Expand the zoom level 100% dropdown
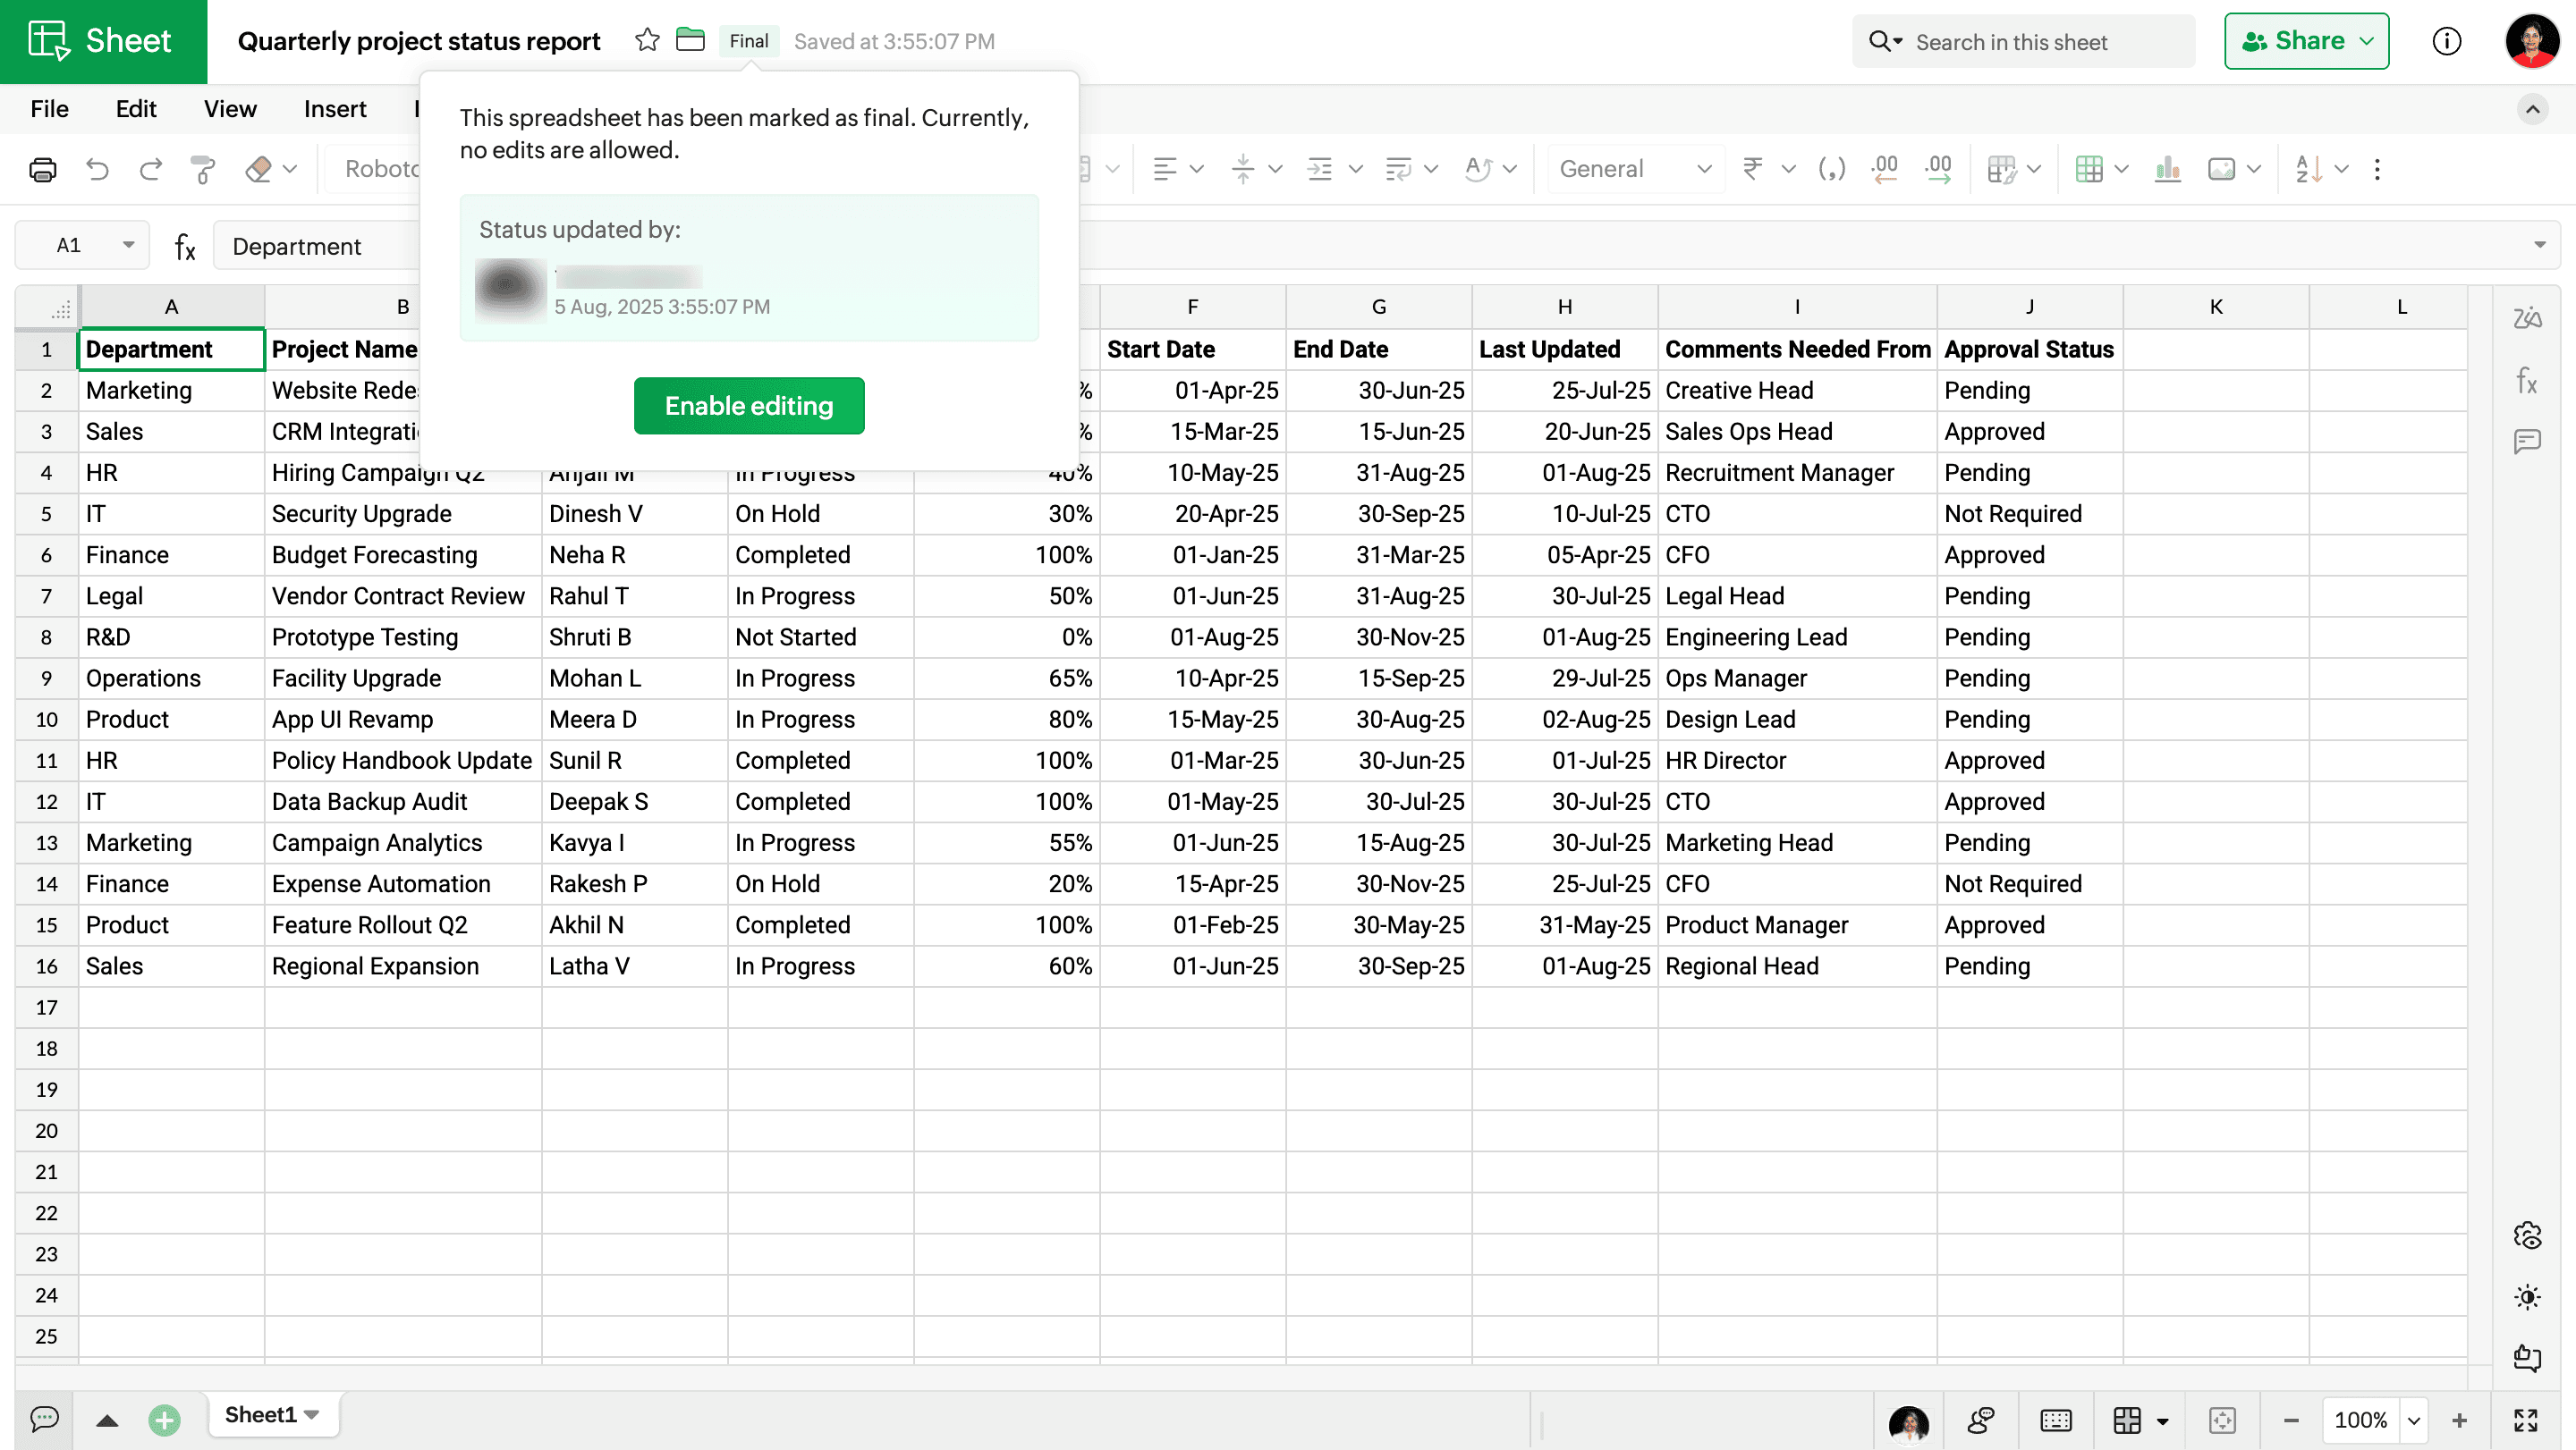 pyautogui.click(x=2413, y=1420)
